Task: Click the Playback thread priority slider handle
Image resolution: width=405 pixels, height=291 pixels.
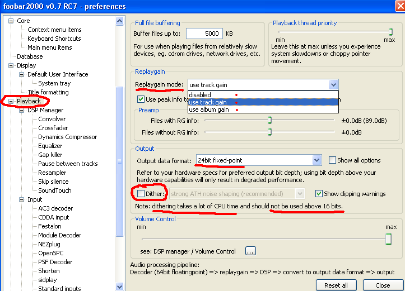Action: (391, 32)
